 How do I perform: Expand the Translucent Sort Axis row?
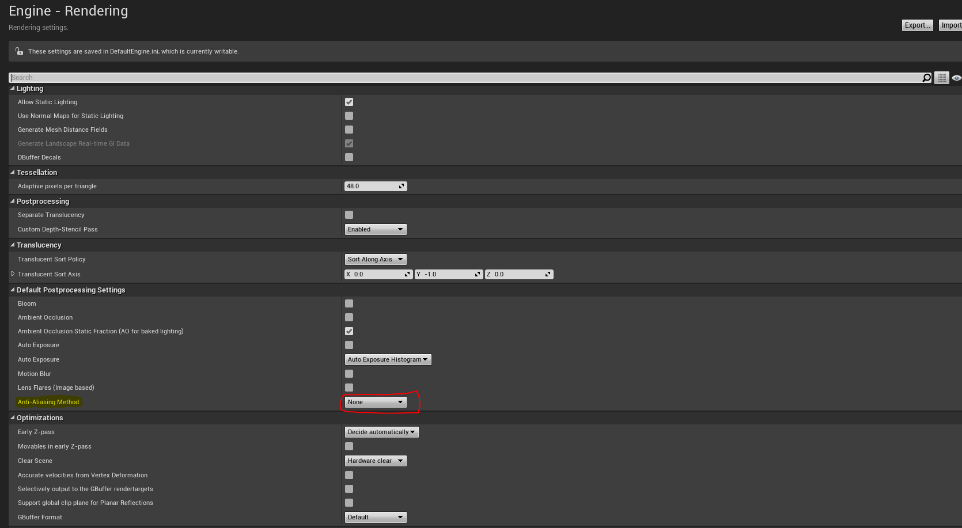(13, 274)
